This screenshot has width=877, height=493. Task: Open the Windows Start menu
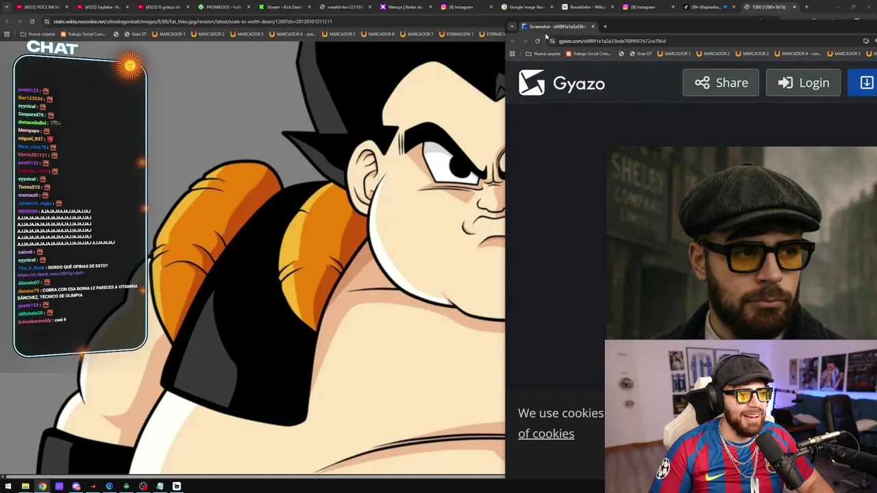click(x=8, y=487)
